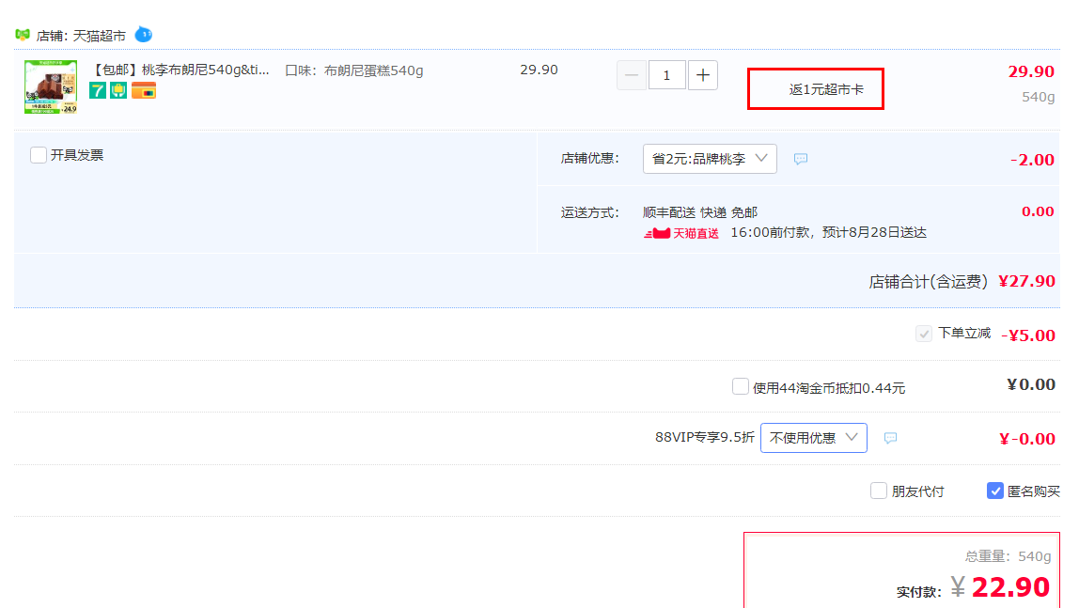Click the quantity input field showing 1
Viewport: 1079px width, 608px height.
pos(666,75)
